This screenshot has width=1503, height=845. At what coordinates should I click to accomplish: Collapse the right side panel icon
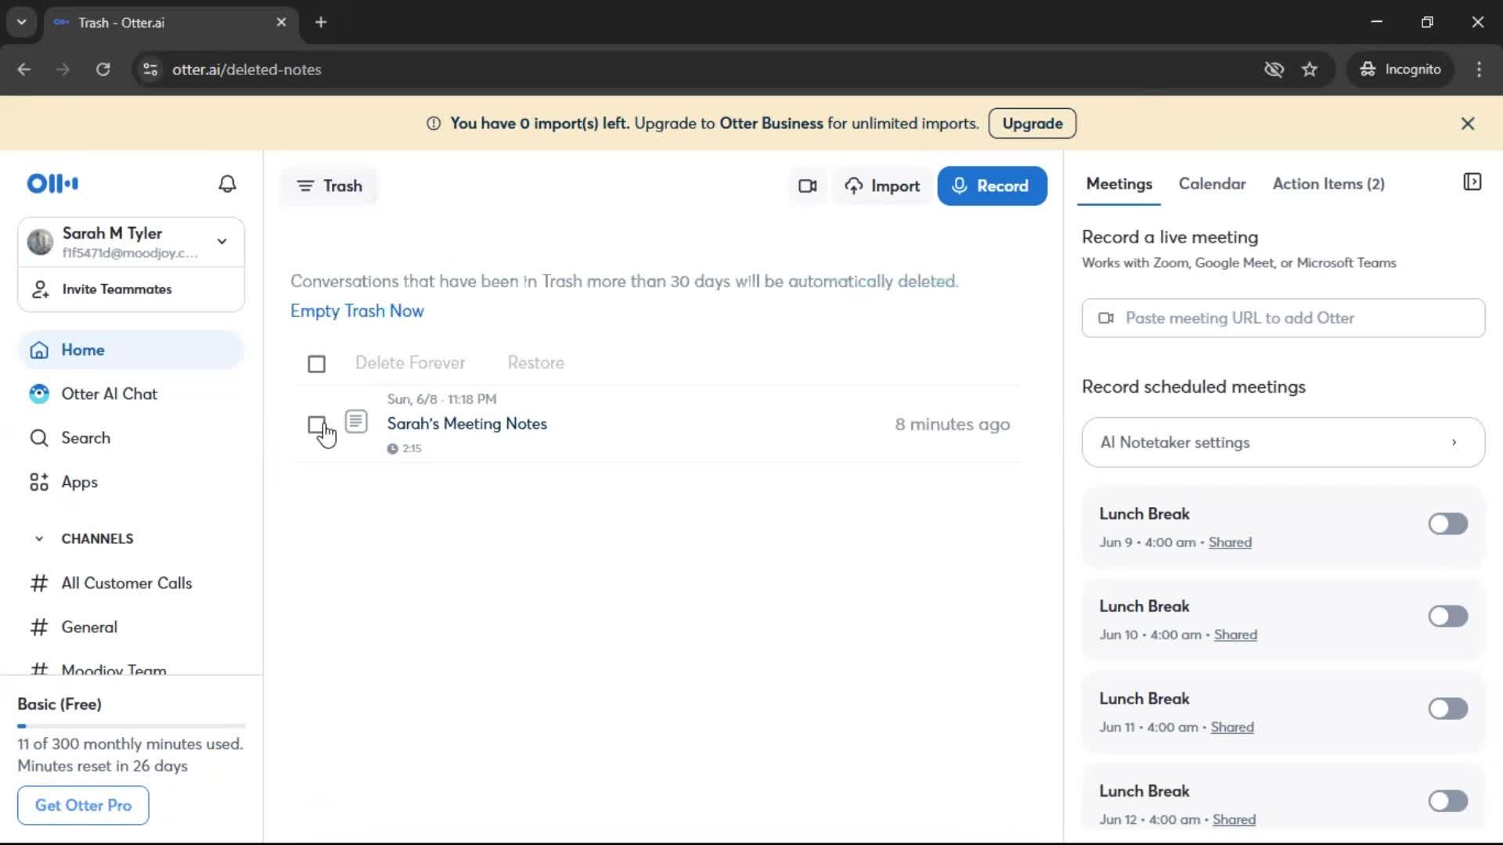coord(1472,182)
